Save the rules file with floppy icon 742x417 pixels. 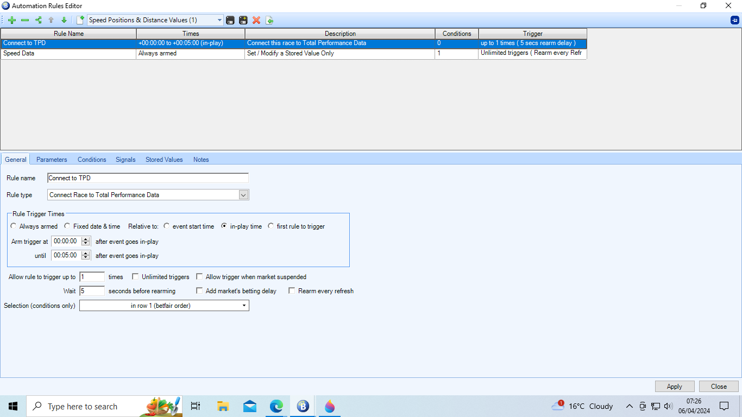230,20
